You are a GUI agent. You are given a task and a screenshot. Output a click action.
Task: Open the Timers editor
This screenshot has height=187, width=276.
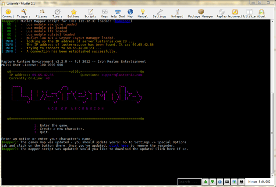(57, 13)
